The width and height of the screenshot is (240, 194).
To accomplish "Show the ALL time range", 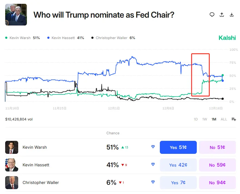I will click(x=224, y=119).
